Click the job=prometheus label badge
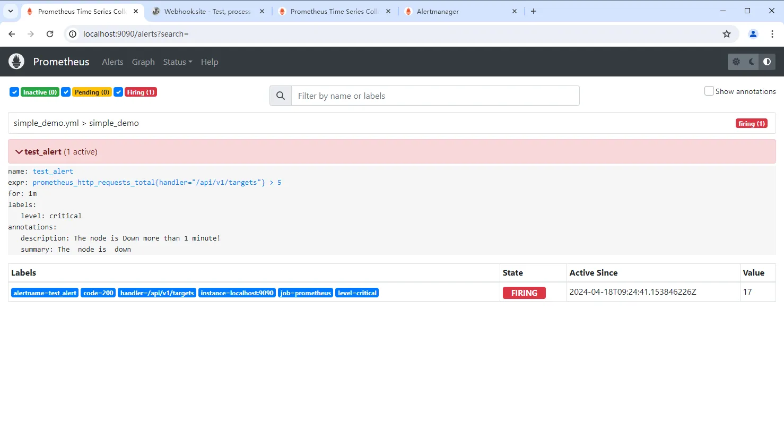 point(306,293)
